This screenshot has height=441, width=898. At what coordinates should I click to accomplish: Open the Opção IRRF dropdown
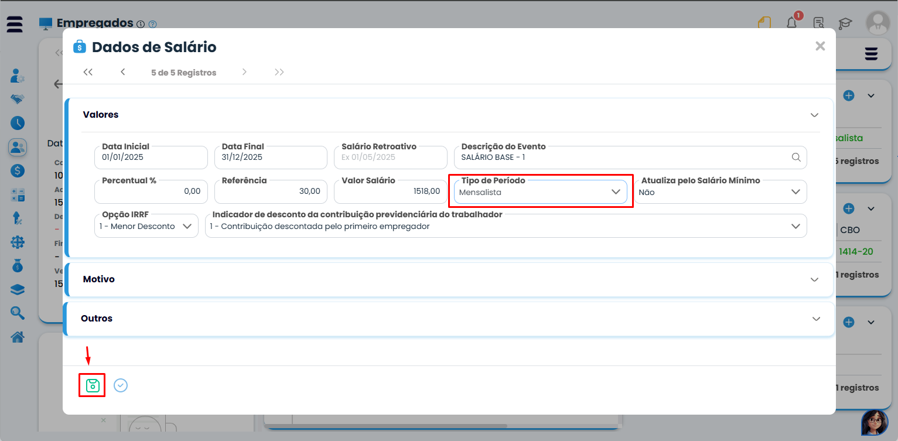click(146, 226)
